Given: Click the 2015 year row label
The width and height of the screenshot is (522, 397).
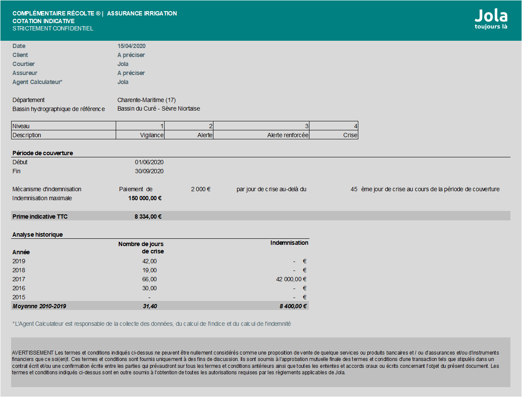Looking at the screenshot, I should (x=19, y=297).
